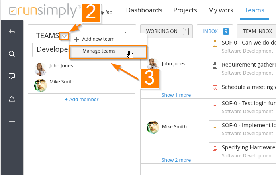Choose Add new team menu entry
276x175 pixels.
click(98, 39)
